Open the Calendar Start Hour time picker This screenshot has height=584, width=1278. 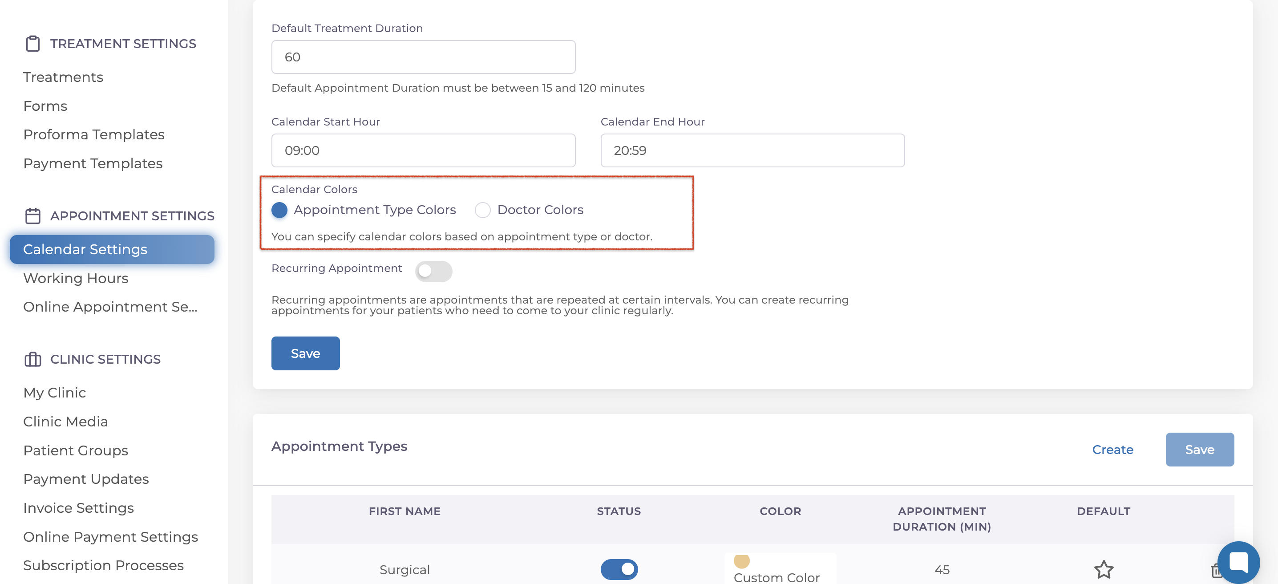[x=423, y=150]
